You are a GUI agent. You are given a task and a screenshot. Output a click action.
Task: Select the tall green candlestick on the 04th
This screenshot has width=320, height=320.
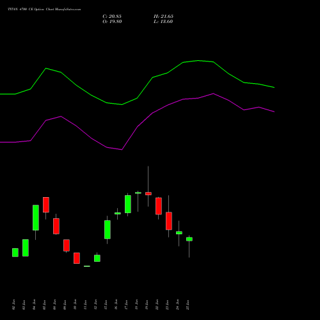pos(36,218)
